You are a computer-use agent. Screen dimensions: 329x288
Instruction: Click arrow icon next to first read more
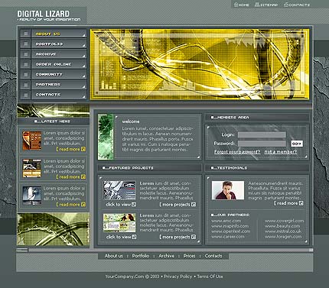point(83,149)
